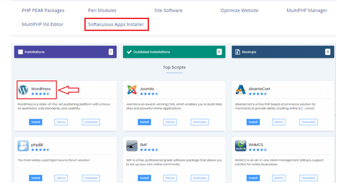Click the WordPress title text
337x191 pixels.
tap(41, 89)
